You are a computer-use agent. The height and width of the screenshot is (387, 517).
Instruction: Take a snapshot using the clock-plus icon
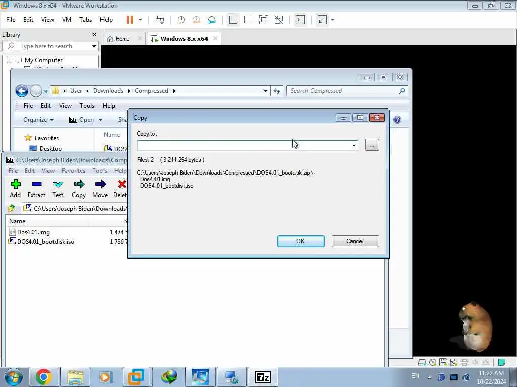tap(181, 20)
